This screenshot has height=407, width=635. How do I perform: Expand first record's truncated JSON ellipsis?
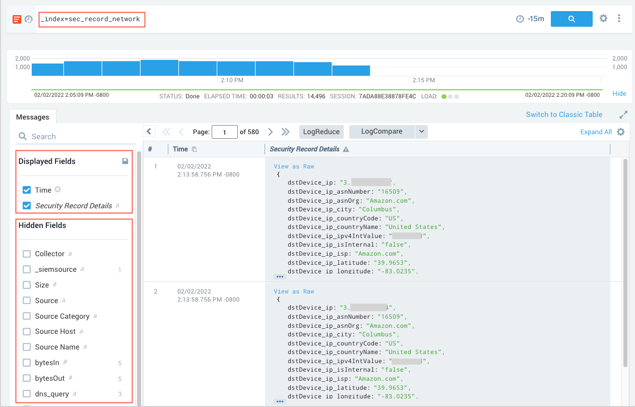280,277
